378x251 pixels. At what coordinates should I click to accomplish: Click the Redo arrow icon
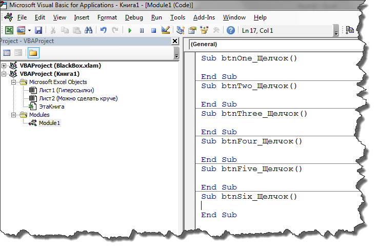point(115,30)
